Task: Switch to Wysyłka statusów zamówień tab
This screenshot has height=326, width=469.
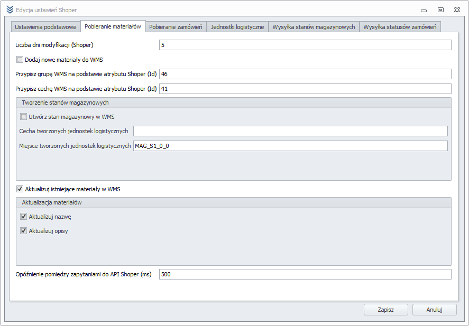Action: 400,27
